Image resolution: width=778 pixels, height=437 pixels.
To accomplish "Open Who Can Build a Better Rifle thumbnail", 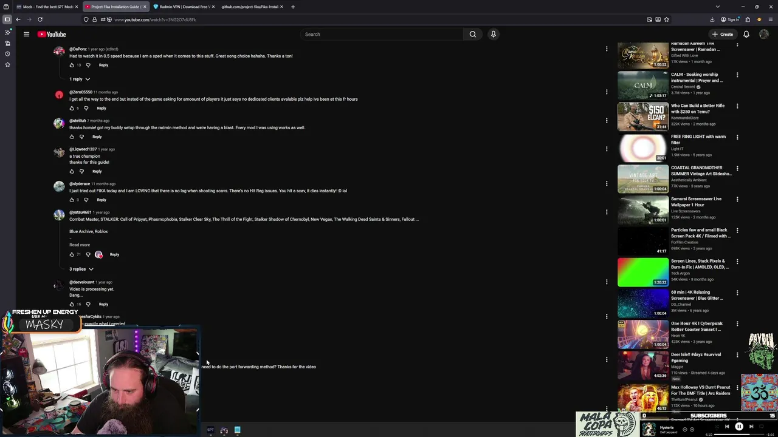I will pyautogui.click(x=643, y=117).
